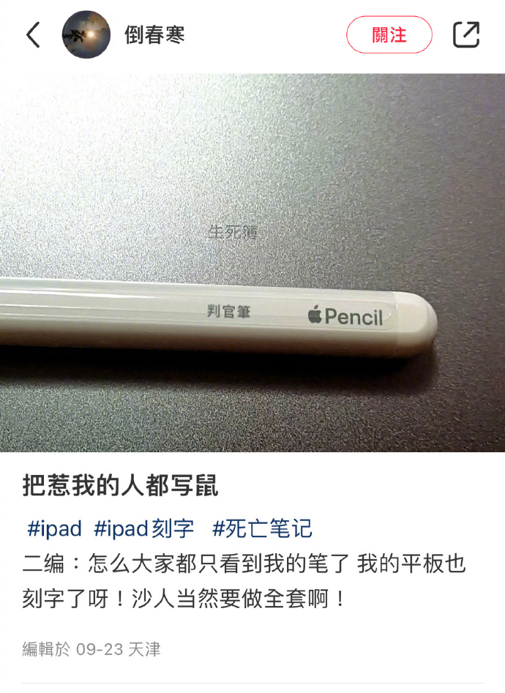The height and width of the screenshot is (693, 505).
Task: Open the #死亡笔记 hashtag
Action: 262,528
